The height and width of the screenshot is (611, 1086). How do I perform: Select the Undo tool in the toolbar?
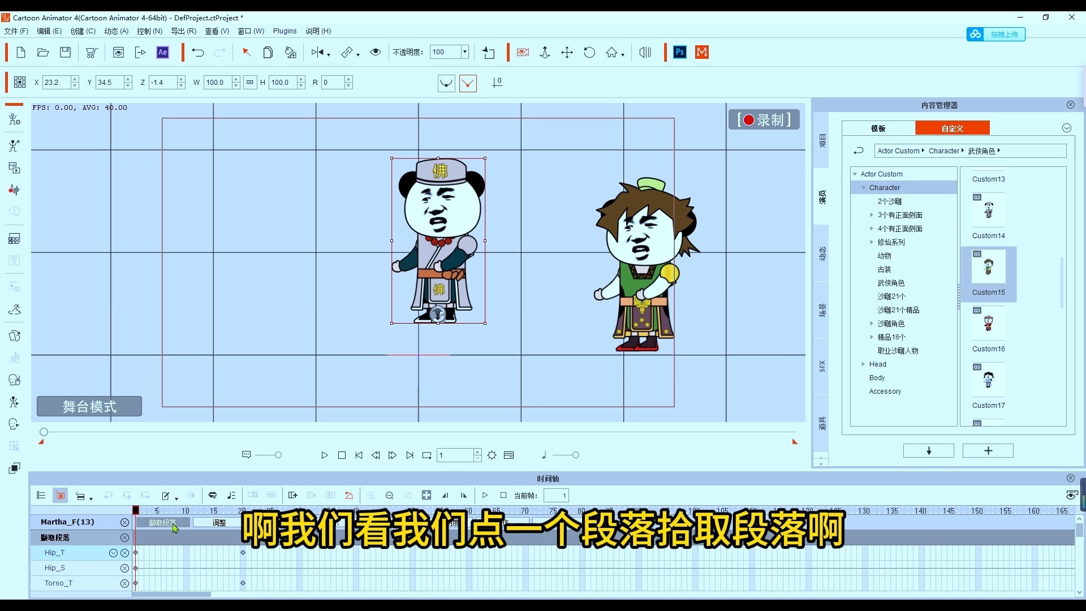197,52
